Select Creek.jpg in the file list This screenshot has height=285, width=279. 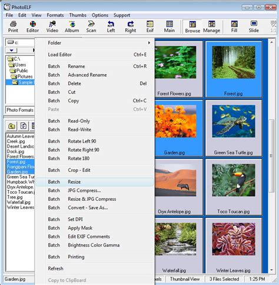(16, 141)
